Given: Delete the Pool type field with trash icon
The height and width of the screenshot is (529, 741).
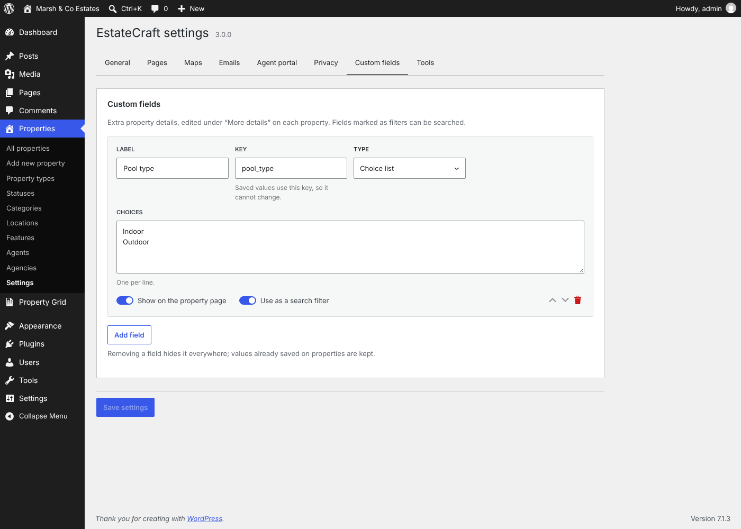Looking at the screenshot, I should (578, 300).
